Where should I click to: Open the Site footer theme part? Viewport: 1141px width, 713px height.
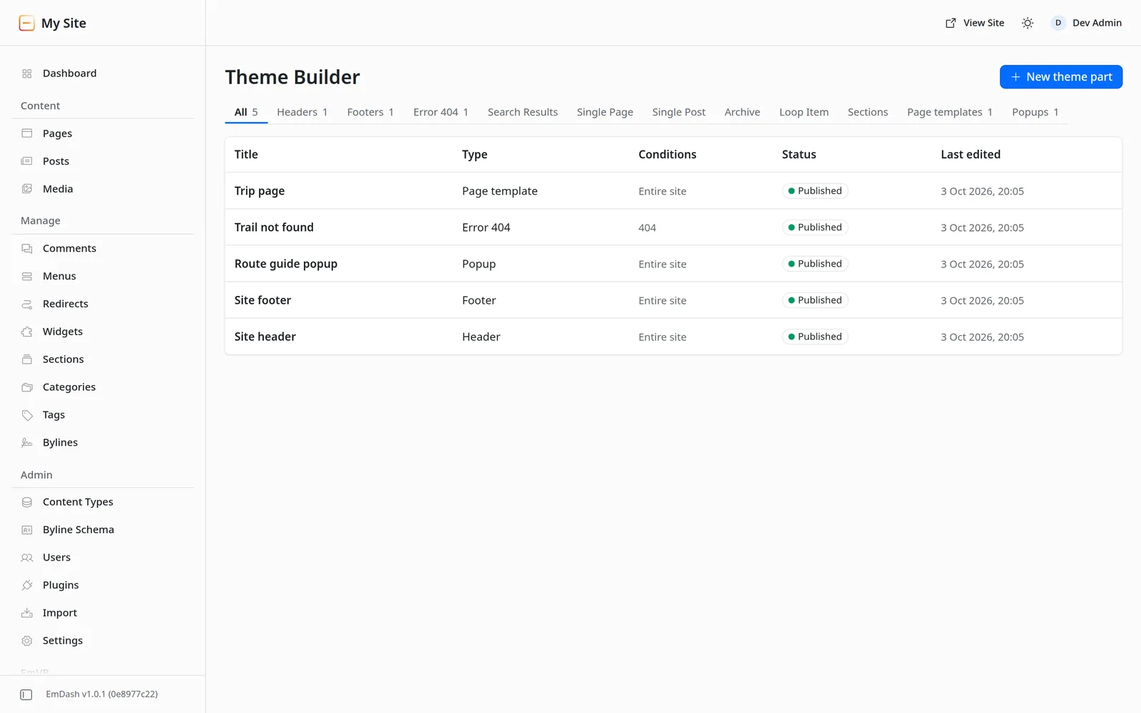pos(262,300)
